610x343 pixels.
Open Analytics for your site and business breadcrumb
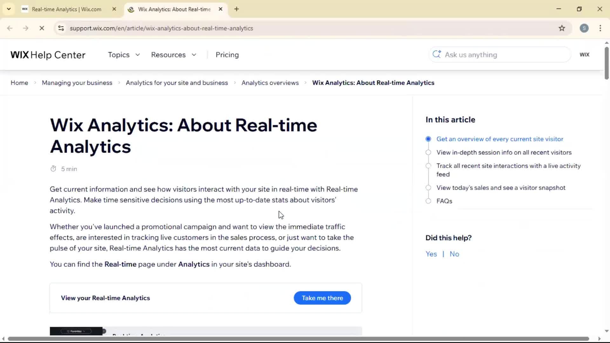(177, 83)
